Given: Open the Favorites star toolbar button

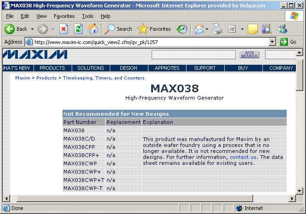Looking at the screenshot, I should click(154, 29).
